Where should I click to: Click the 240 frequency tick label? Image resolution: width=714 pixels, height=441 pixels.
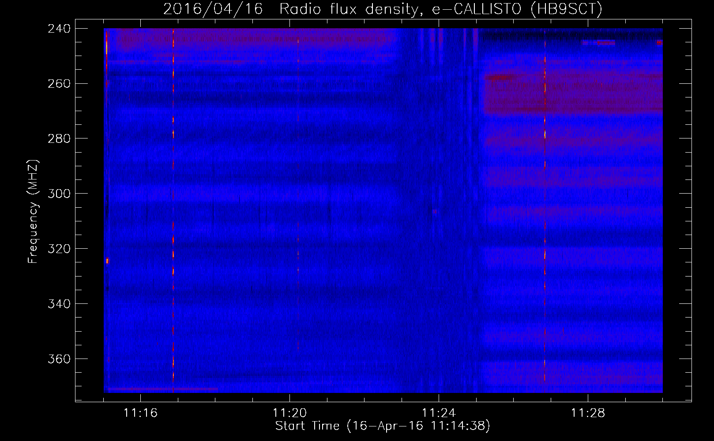click(x=59, y=29)
